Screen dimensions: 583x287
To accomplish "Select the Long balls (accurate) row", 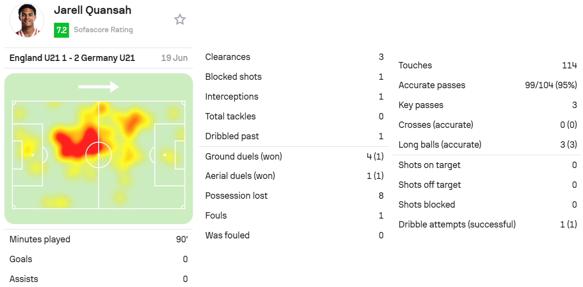I will (x=487, y=144).
